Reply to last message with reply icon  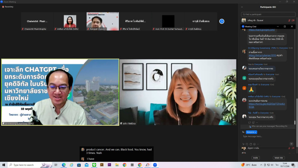click(x=250, y=122)
